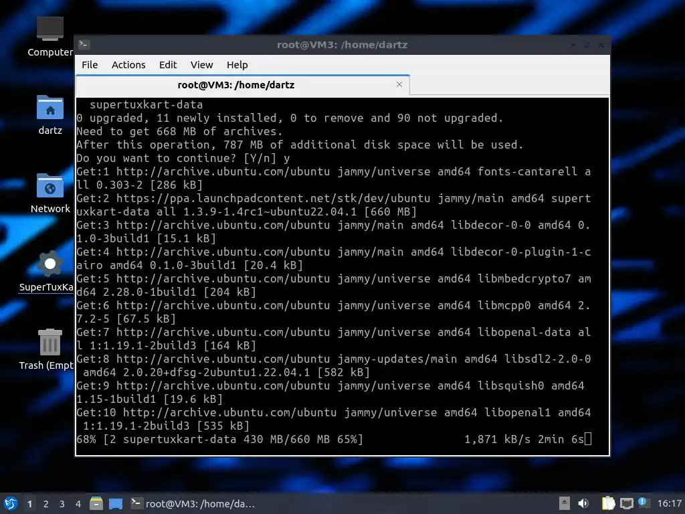
Task: Open the clipboard manager tray icon
Action: [608, 503]
